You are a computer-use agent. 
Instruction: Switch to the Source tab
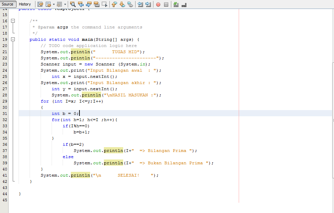(x=7, y=4)
